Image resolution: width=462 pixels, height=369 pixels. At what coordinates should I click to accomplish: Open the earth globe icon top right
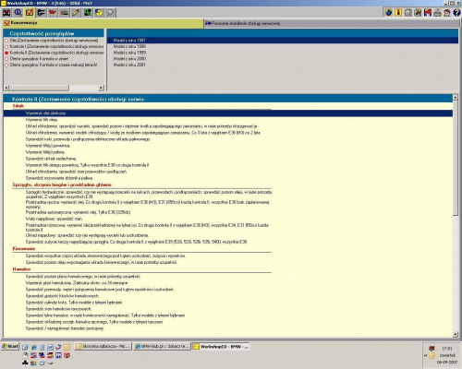point(389,13)
